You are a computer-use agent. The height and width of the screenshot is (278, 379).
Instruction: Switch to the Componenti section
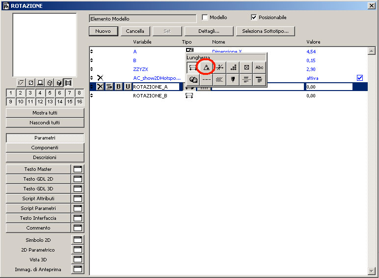click(45, 147)
